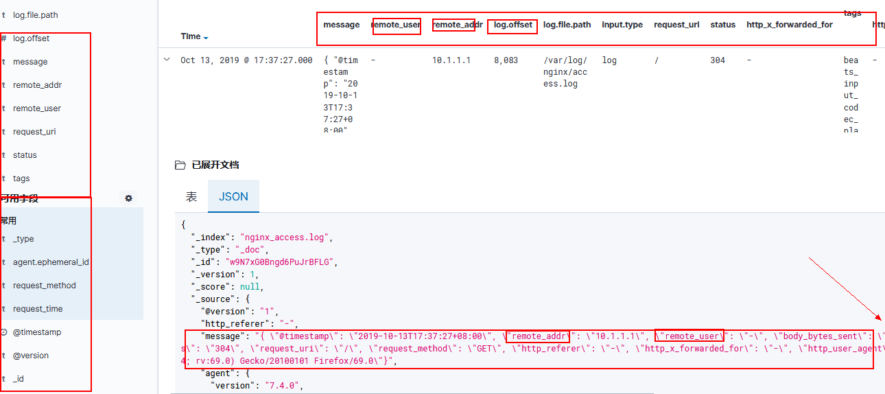This screenshot has width=885, height=394.
Task: Click the log.file.path column header
Action: pos(567,25)
